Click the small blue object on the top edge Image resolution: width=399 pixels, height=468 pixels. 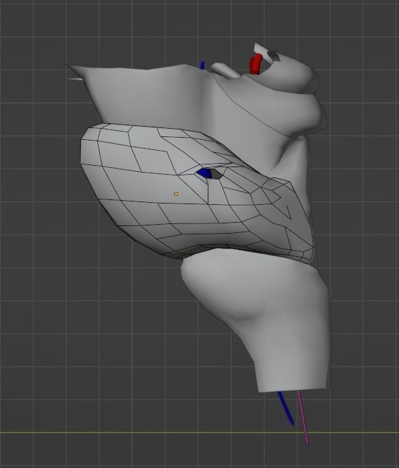(202, 65)
